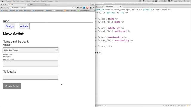This screenshot has height=107, width=191.
Task: Click the f.label :nationality code line
Action: tap(111, 37)
